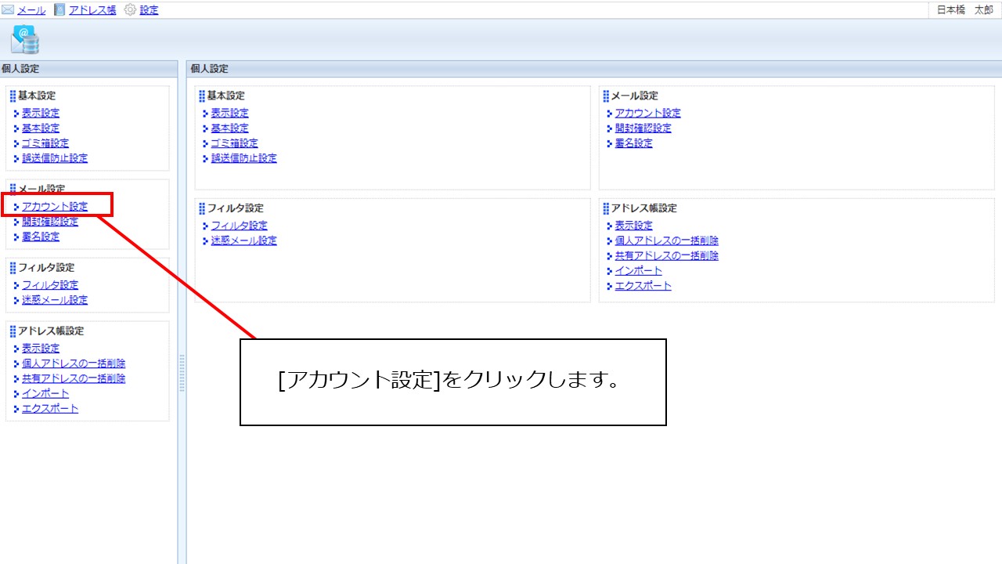Click 誤送信防止設定 in the left sidebar
1002x564 pixels.
click(x=55, y=158)
